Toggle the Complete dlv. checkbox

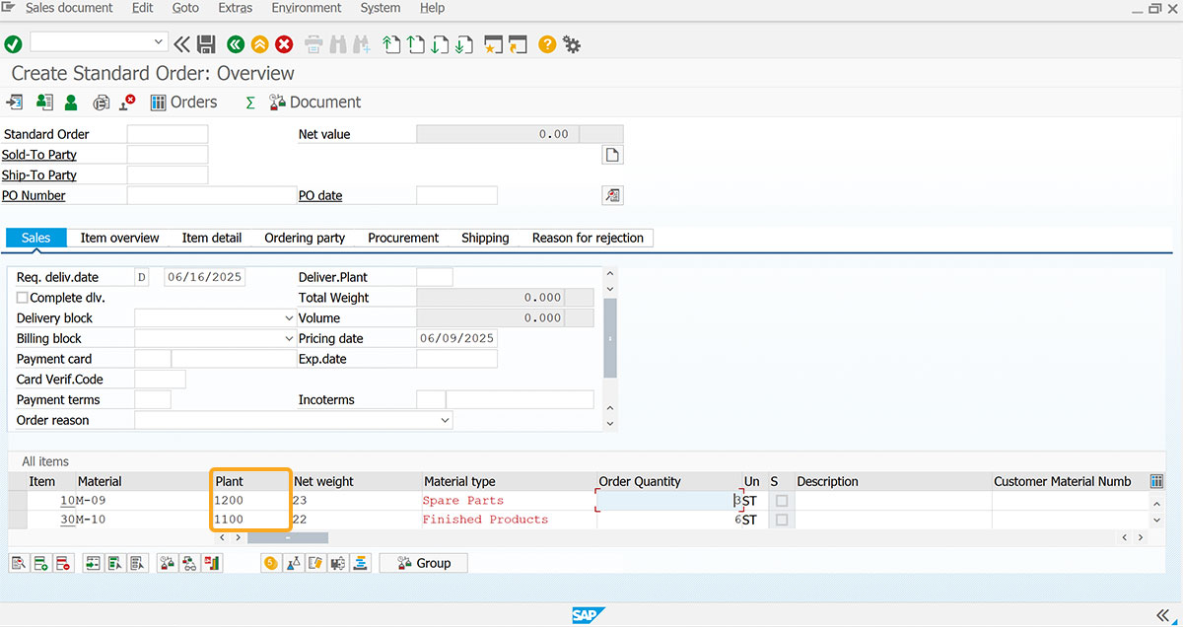[x=23, y=298]
